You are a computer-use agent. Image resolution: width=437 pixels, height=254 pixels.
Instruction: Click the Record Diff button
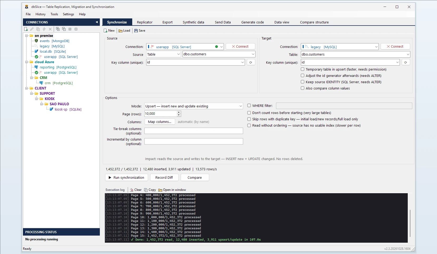click(x=164, y=178)
